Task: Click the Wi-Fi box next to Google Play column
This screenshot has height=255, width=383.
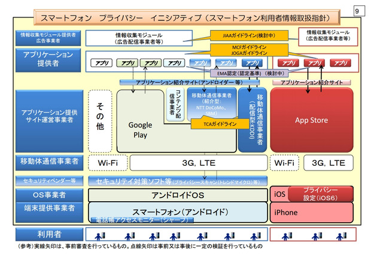Action: 108,163
